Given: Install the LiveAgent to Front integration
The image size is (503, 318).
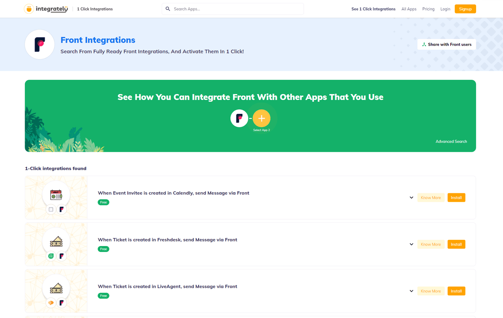Looking at the screenshot, I should coord(456,291).
